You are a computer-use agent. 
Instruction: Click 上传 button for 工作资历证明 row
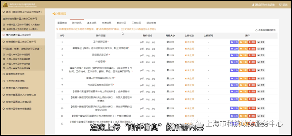click(234, 42)
